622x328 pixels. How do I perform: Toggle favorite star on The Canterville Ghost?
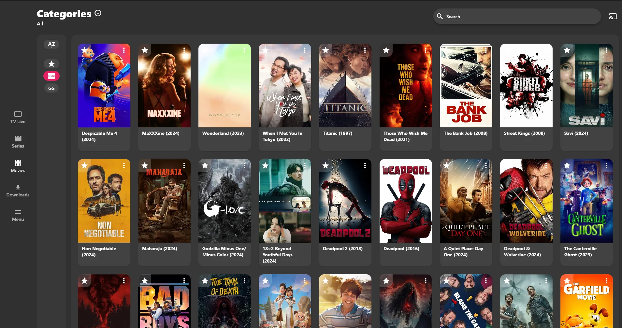pos(567,165)
